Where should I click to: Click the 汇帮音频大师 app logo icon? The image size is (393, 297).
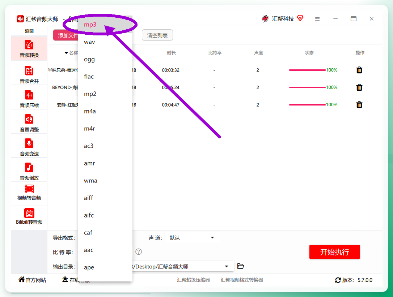tap(20, 19)
